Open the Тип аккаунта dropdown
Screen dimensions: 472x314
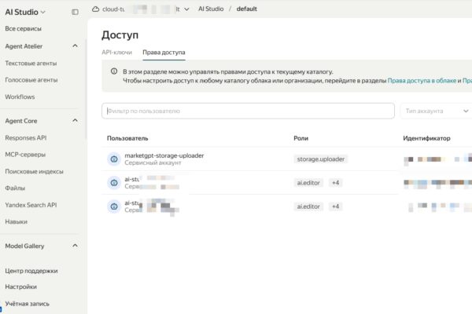(x=436, y=111)
